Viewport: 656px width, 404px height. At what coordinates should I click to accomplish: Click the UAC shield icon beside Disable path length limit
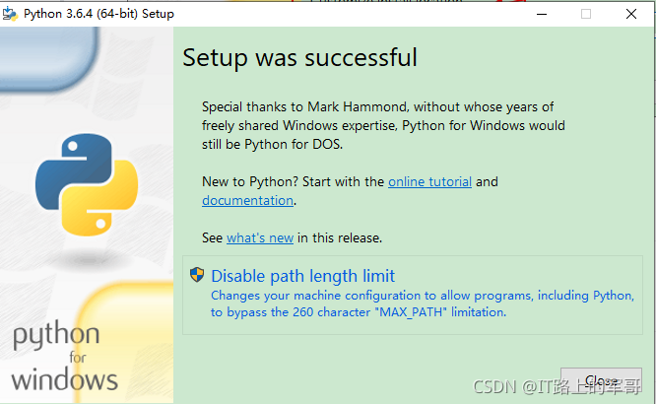(x=197, y=275)
